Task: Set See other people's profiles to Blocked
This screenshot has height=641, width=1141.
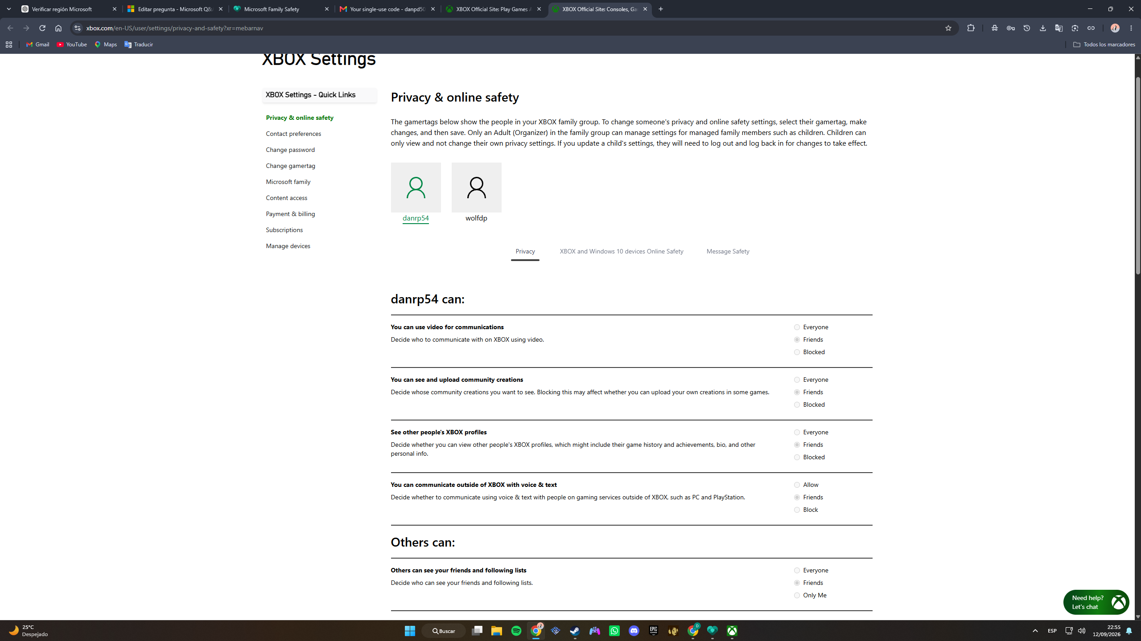Action: click(797, 457)
